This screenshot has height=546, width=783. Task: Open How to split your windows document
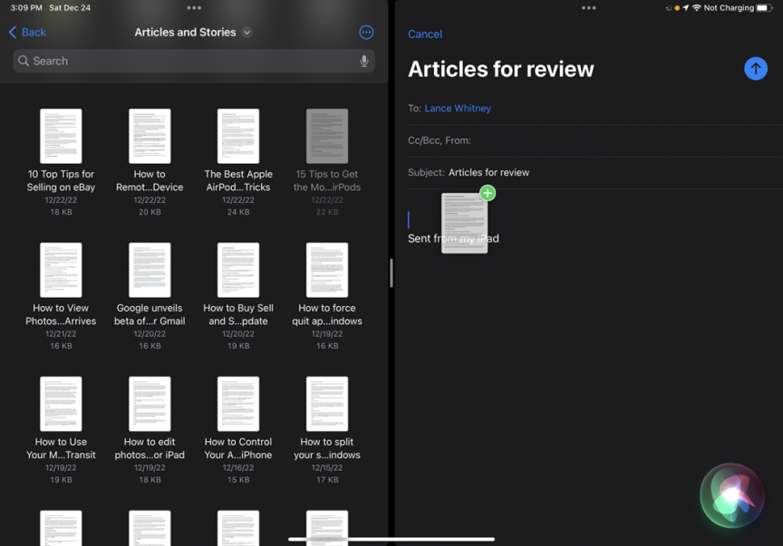[327, 405]
